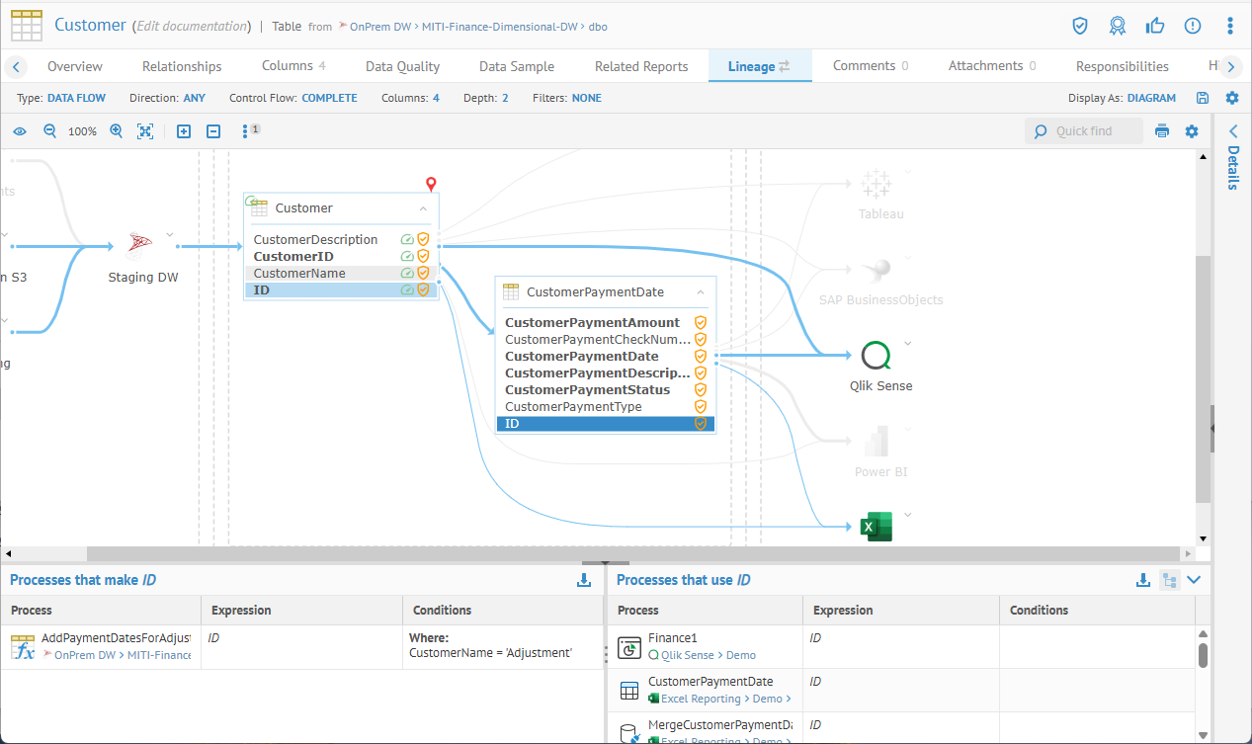1252x744 pixels.
Task: Click the expand all plus icon
Action: (x=184, y=131)
